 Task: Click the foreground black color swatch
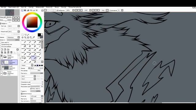click(x=39, y=35)
